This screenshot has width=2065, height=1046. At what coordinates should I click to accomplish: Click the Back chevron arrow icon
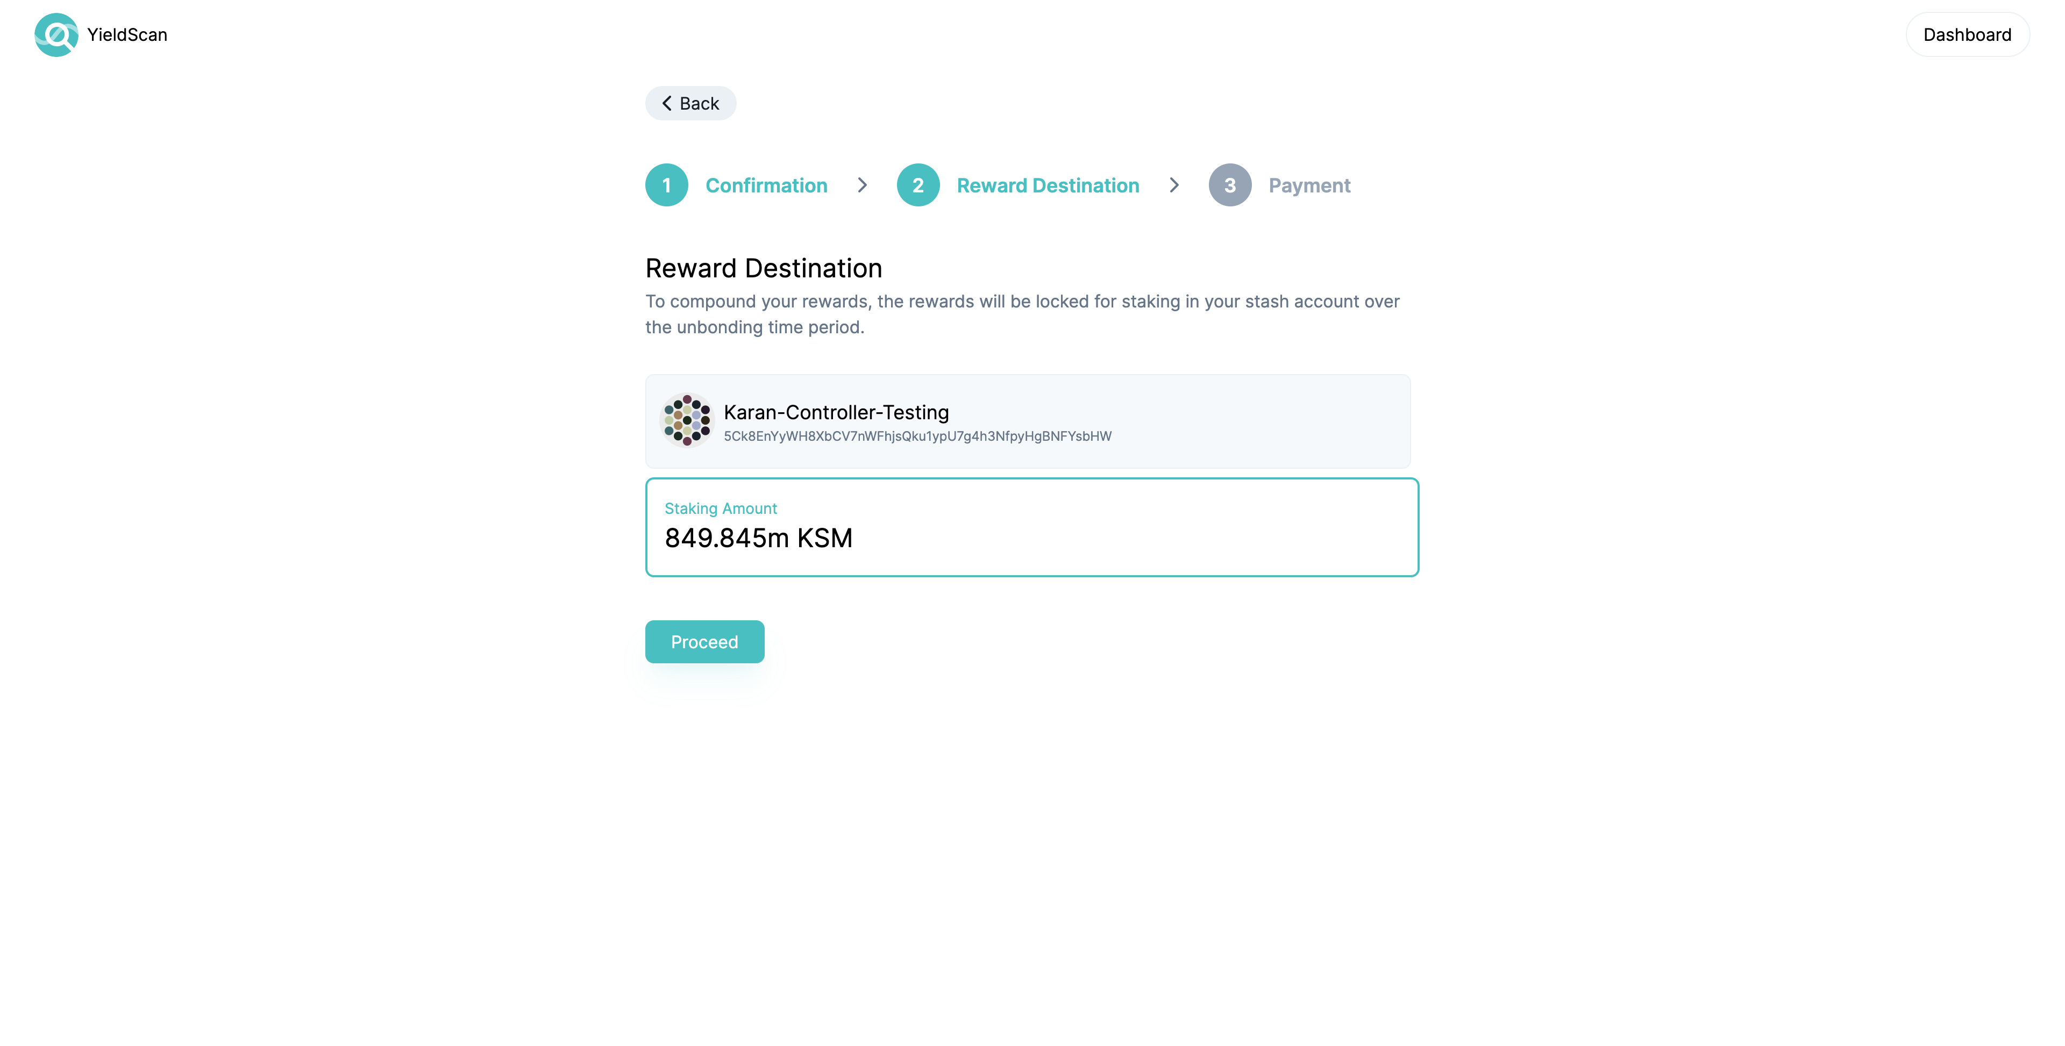coord(666,103)
